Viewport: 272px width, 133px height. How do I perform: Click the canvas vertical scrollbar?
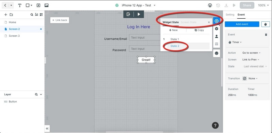pos(222,72)
